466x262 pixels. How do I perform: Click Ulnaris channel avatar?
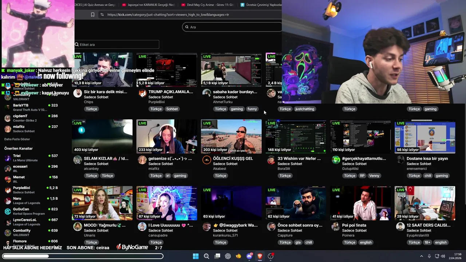[x=78, y=227]
